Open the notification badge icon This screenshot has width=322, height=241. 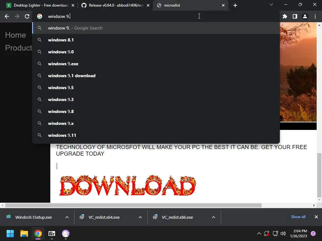coord(313,233)
